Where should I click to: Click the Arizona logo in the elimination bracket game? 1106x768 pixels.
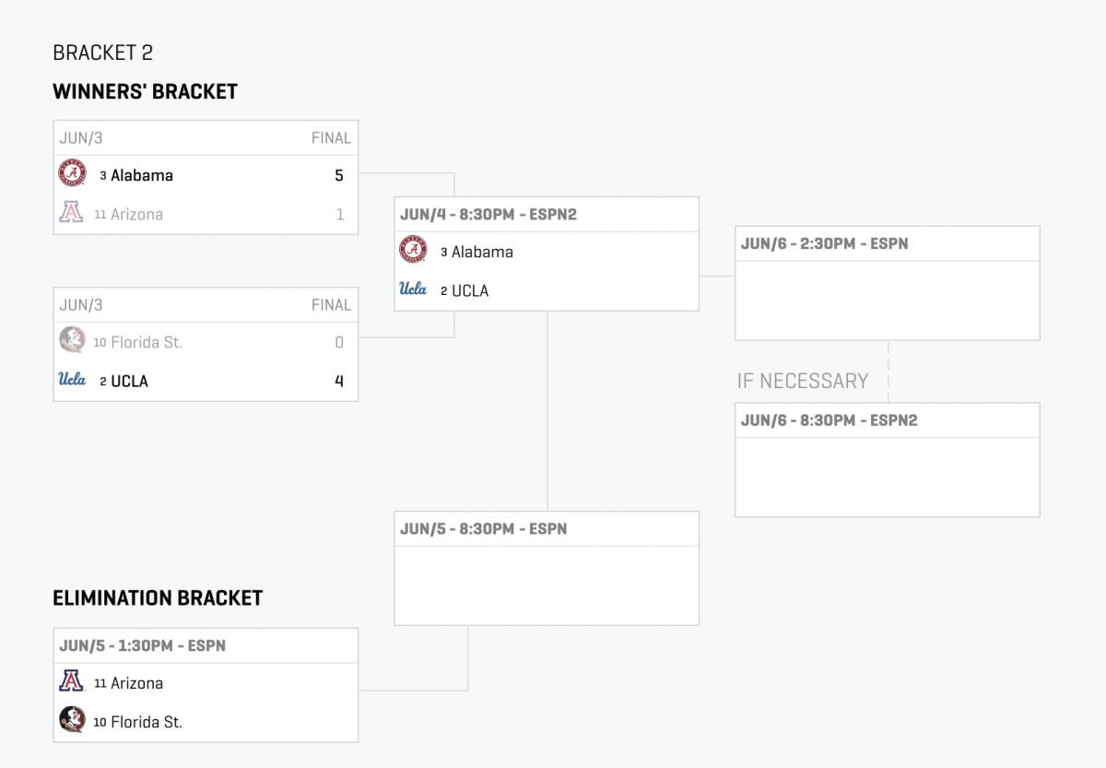pyautogui.click(x=71, y=682)
